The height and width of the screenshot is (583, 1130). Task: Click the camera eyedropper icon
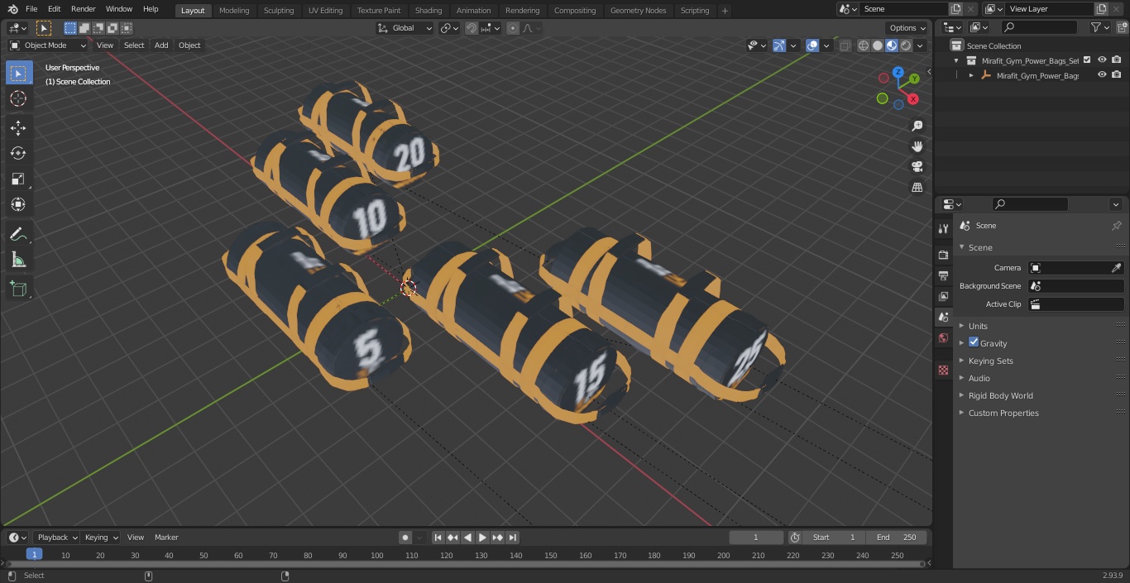[x=1116, y=268]
